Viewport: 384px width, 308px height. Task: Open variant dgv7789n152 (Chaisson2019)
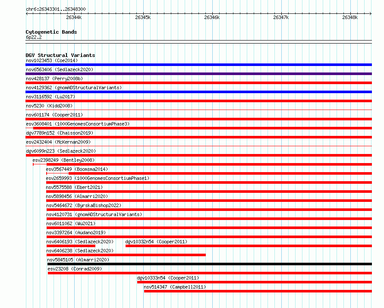[60, 133]
